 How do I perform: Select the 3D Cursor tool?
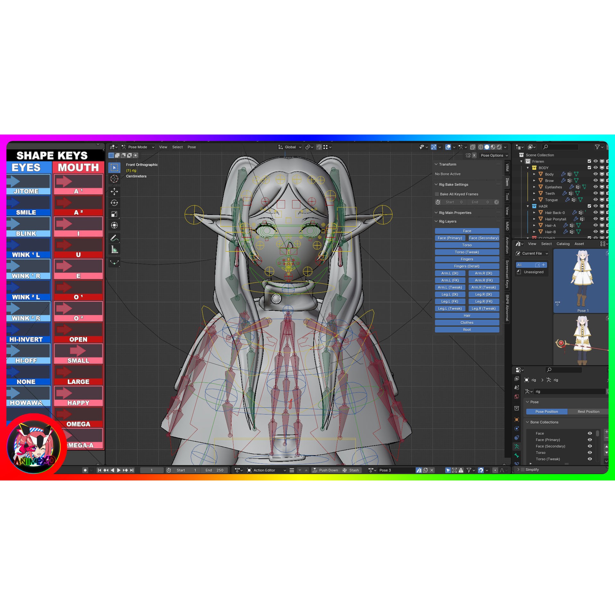tap(114, 179)
